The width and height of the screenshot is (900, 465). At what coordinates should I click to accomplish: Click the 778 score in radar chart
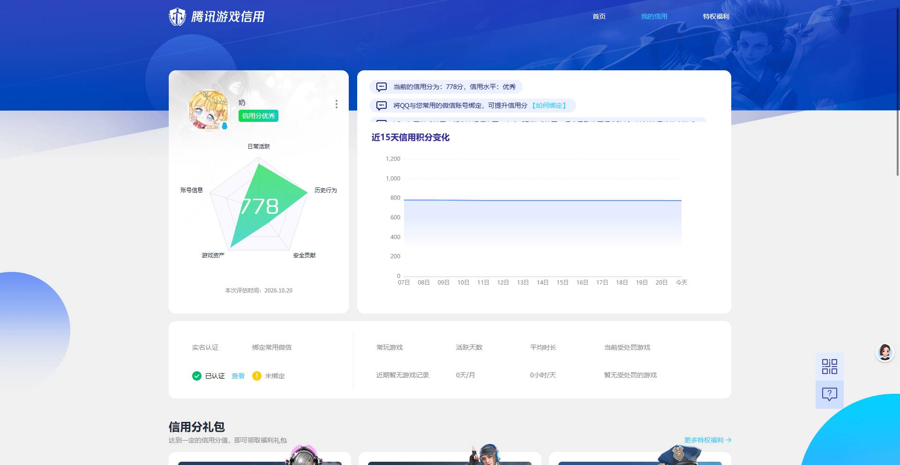[x=259, y=206]
